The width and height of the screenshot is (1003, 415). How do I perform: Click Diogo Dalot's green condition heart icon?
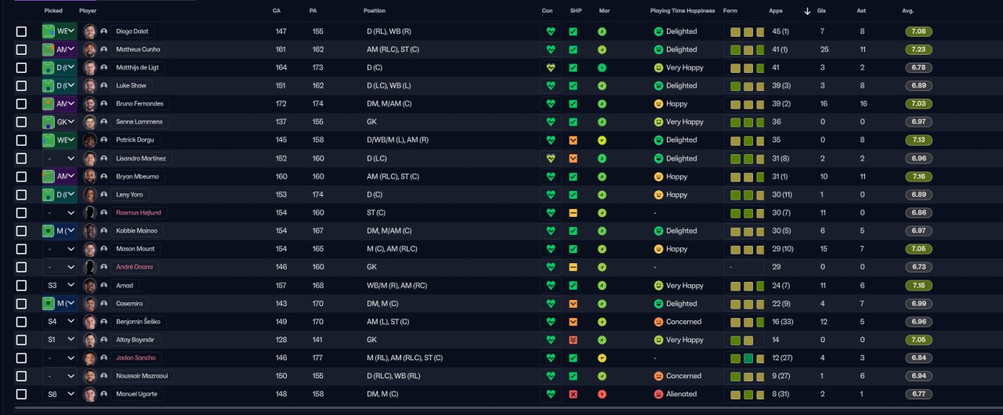point(551,31)
